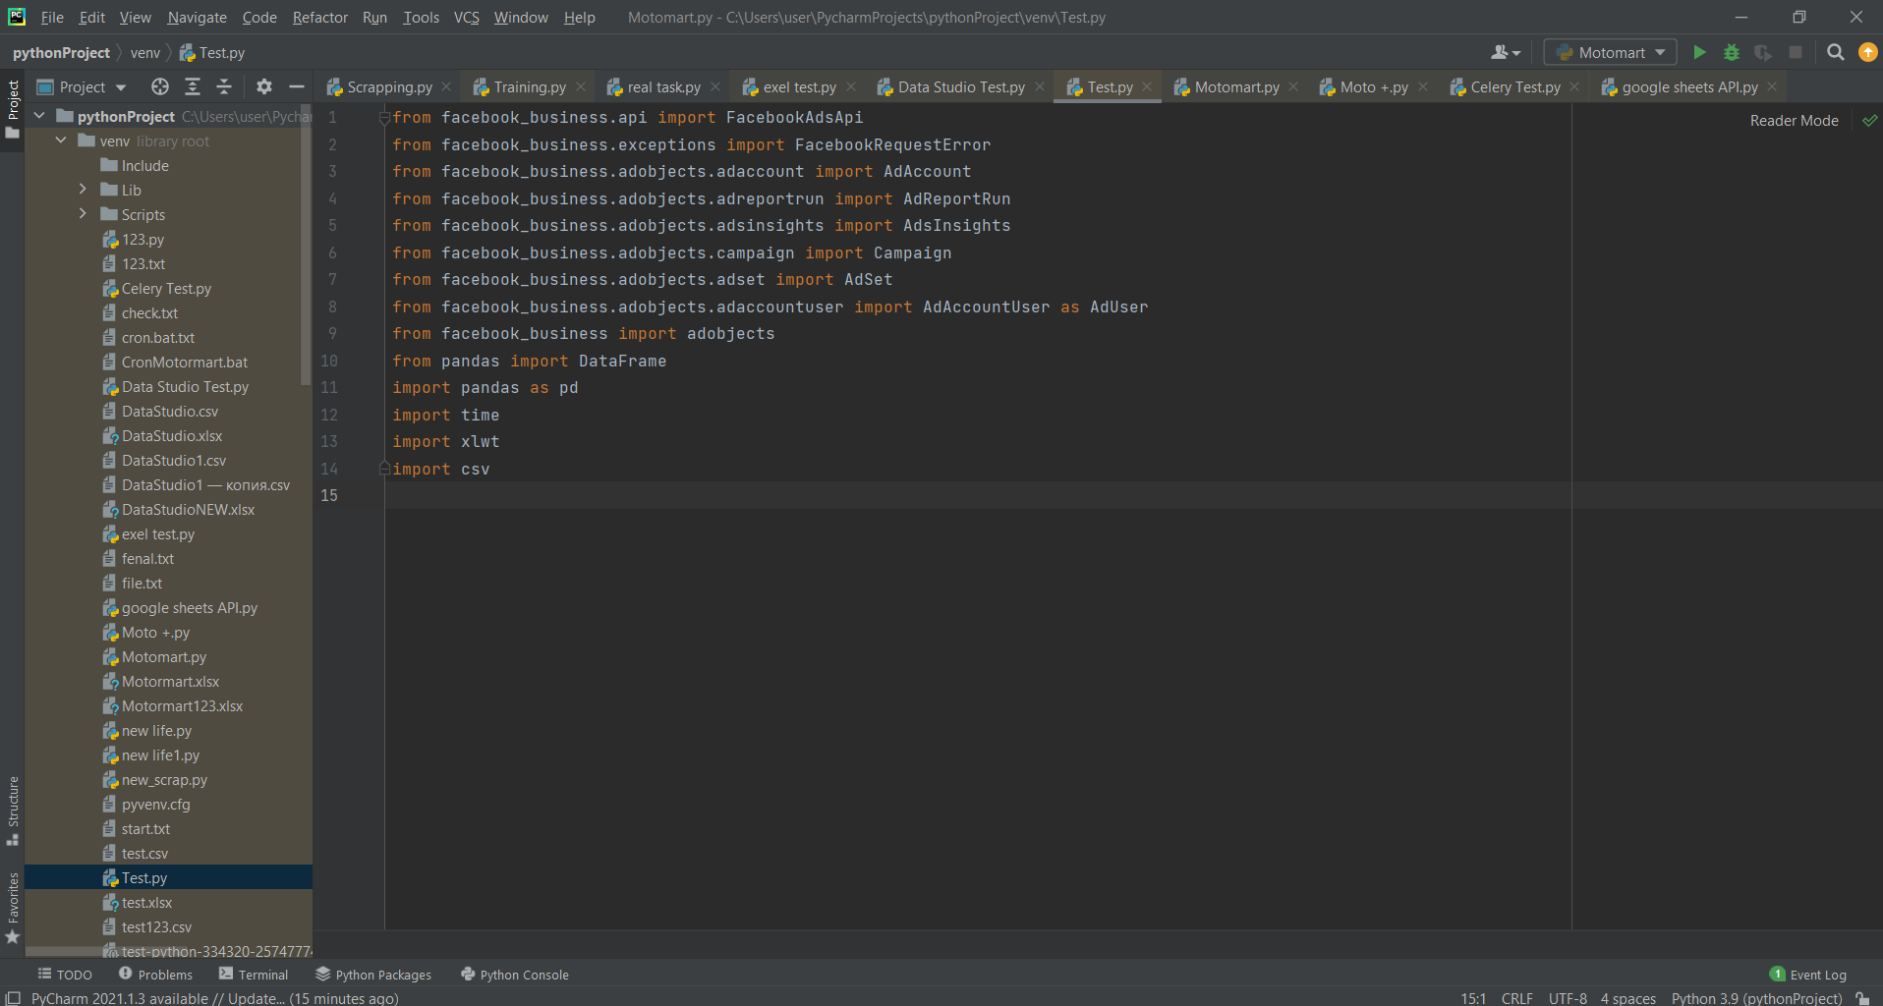Click the Expand All icon in Project panel
This screenshot has height=1006, width=1883.
[193, 87]
